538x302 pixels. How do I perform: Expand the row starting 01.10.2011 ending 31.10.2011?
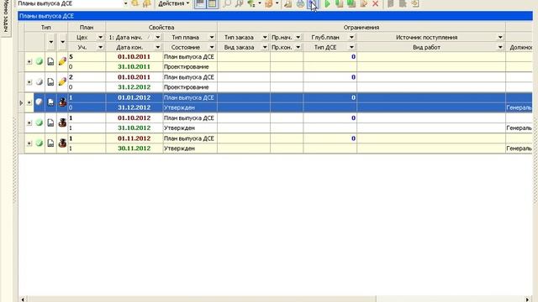(x=29, y=62)
